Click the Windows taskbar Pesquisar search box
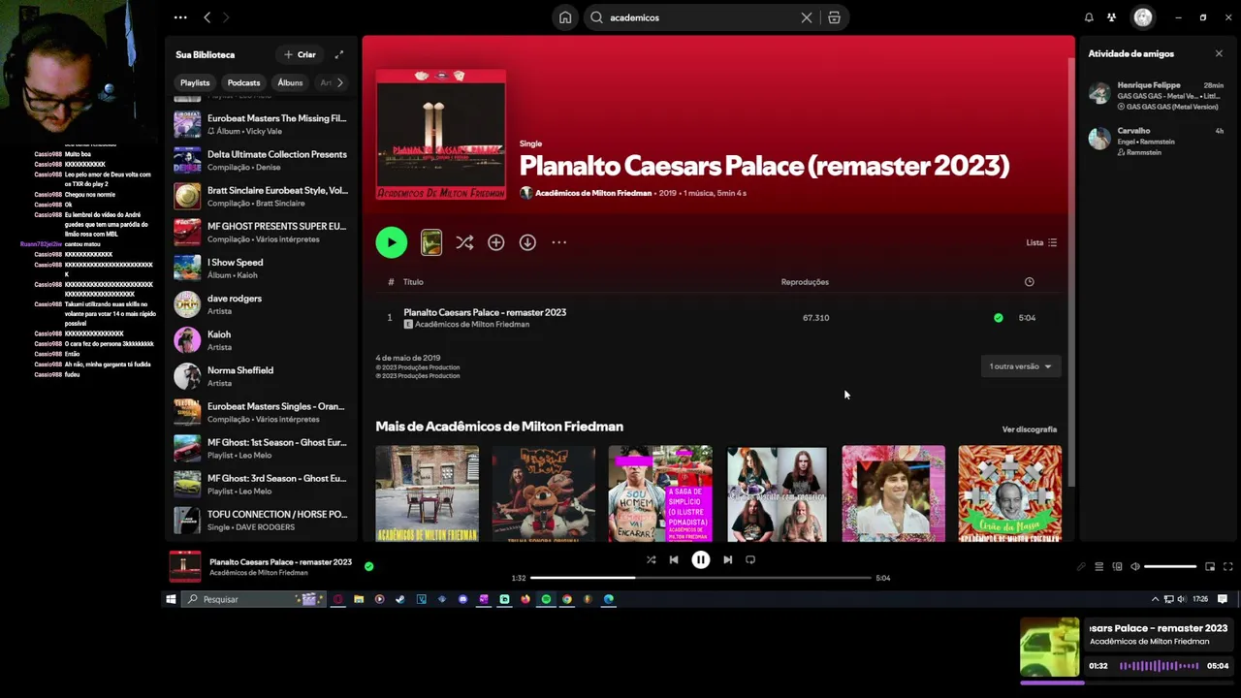The height and width of the screenshot is (698, 1241). [252, 599]
